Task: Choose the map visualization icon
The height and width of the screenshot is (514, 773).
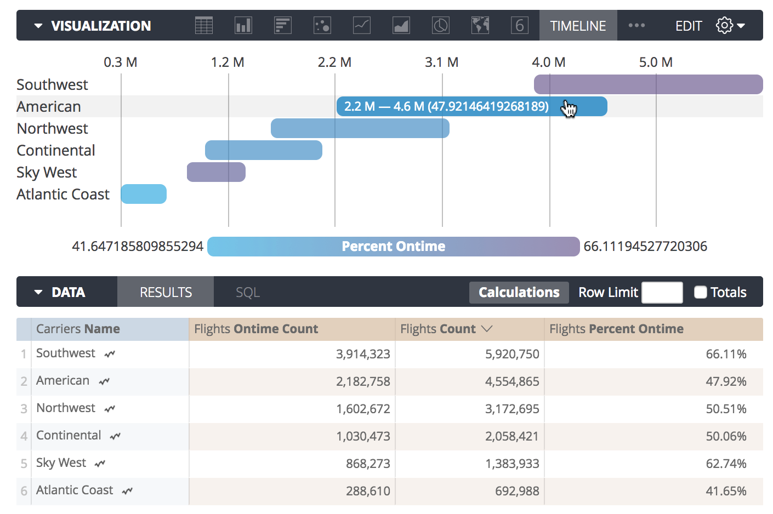Action: click(x=480, y=25)
